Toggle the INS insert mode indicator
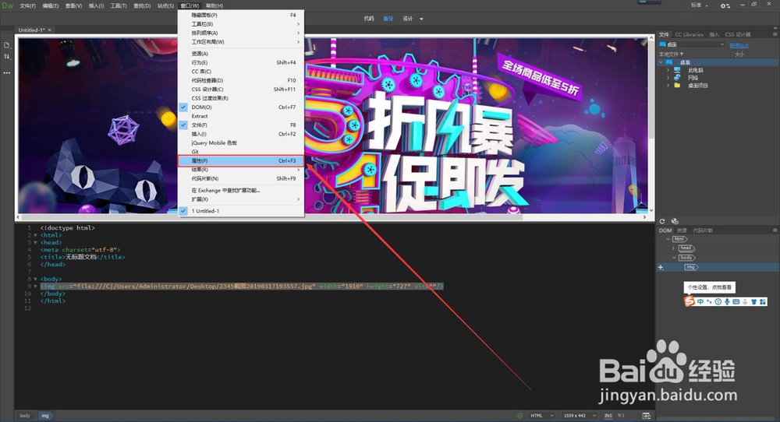780x422 pixels. click(x=608, y=416)
